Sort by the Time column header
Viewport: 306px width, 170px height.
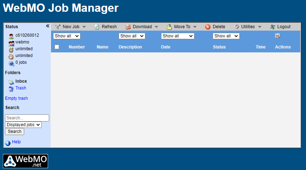(260, 47)
